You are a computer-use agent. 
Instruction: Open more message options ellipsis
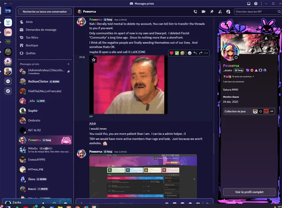tap(206, 53)
